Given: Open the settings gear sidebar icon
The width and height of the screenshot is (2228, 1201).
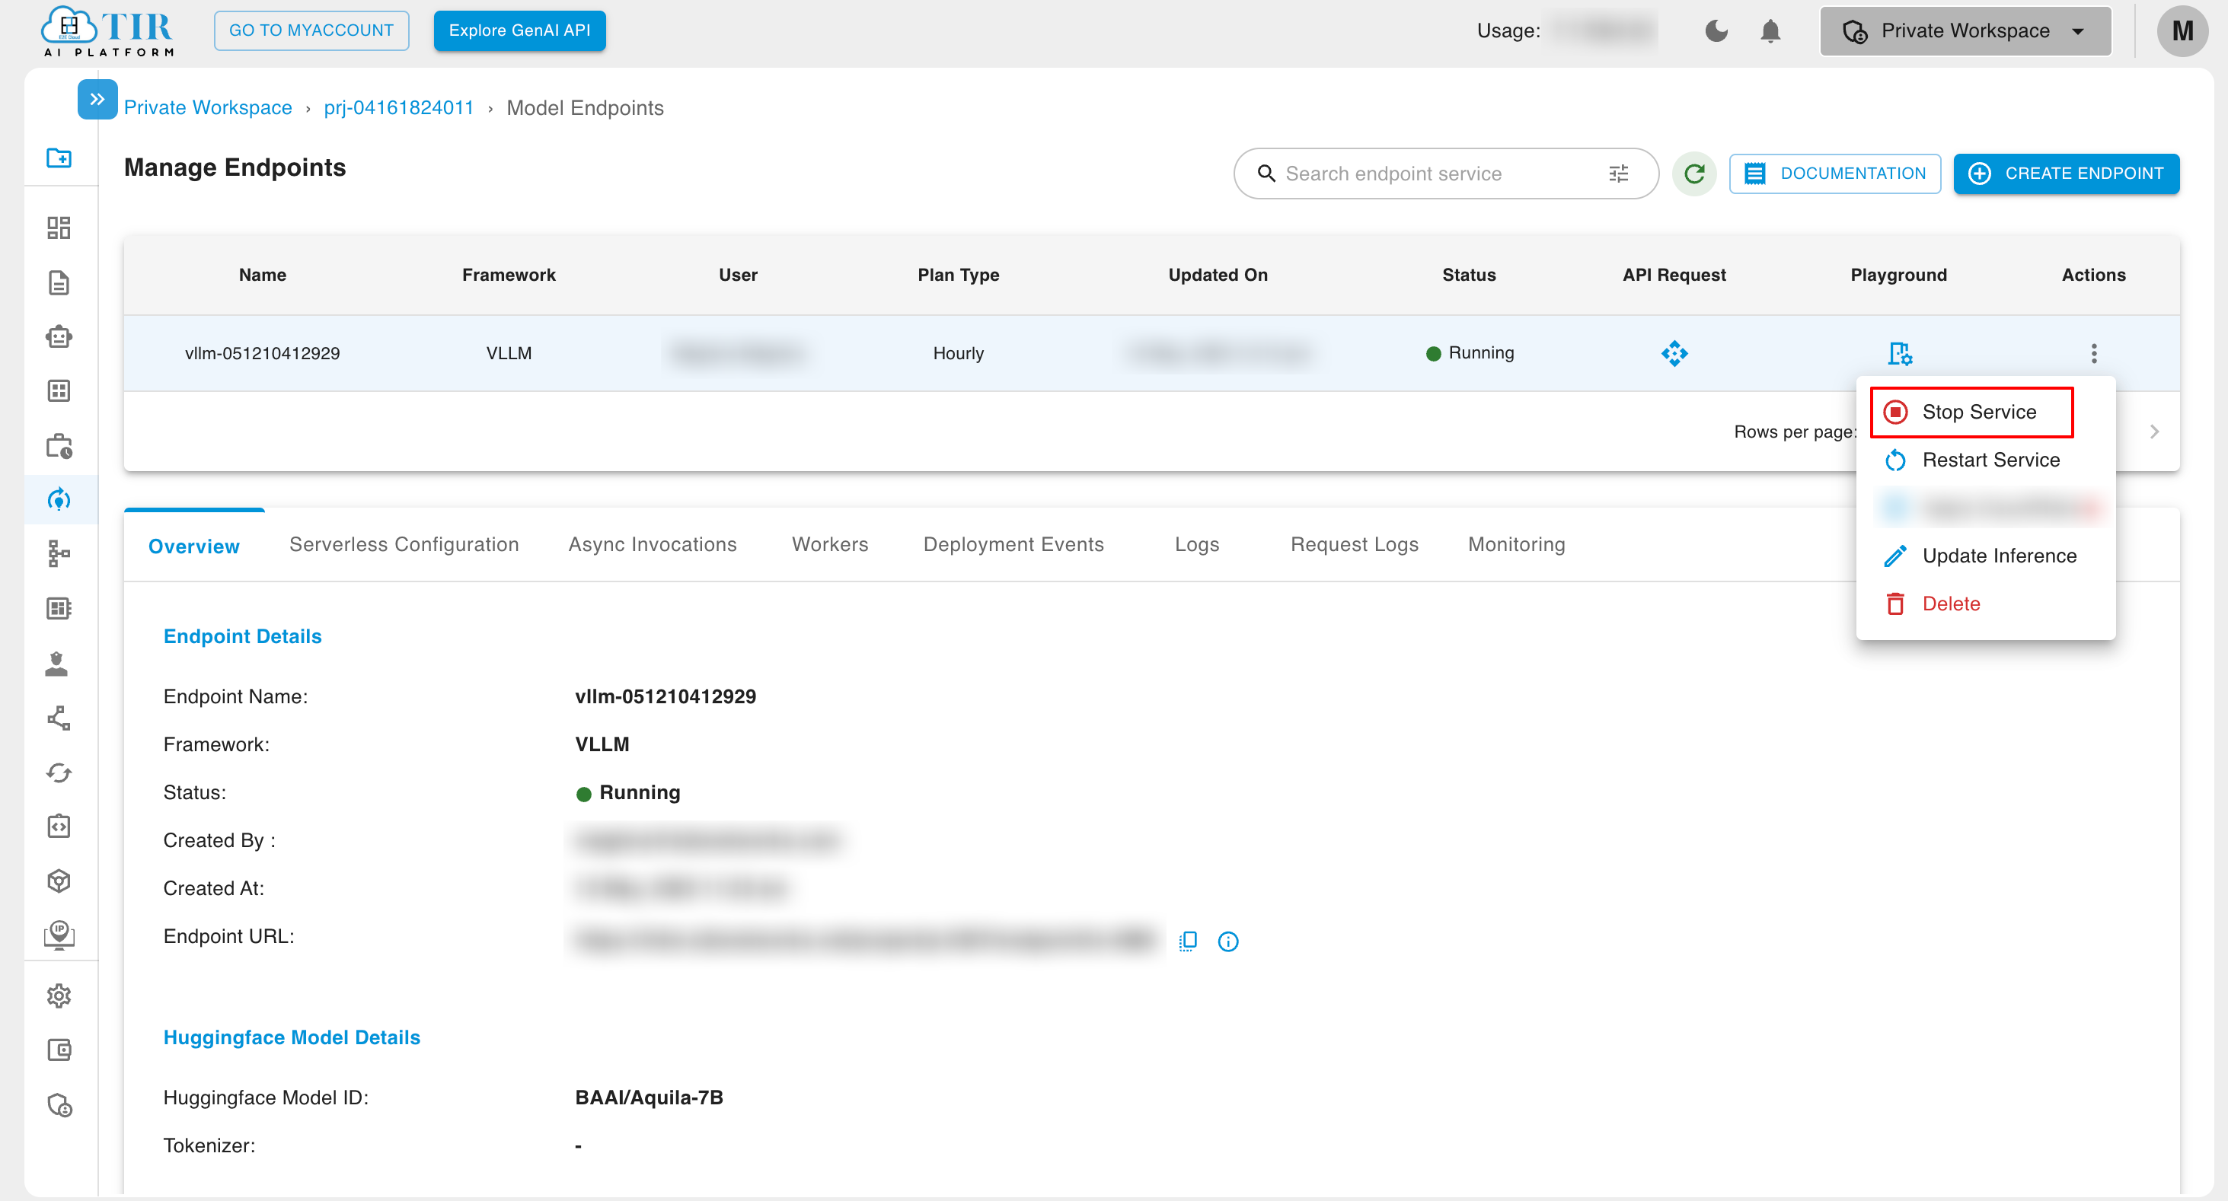Looking at the screenshot, I should 59,996.
